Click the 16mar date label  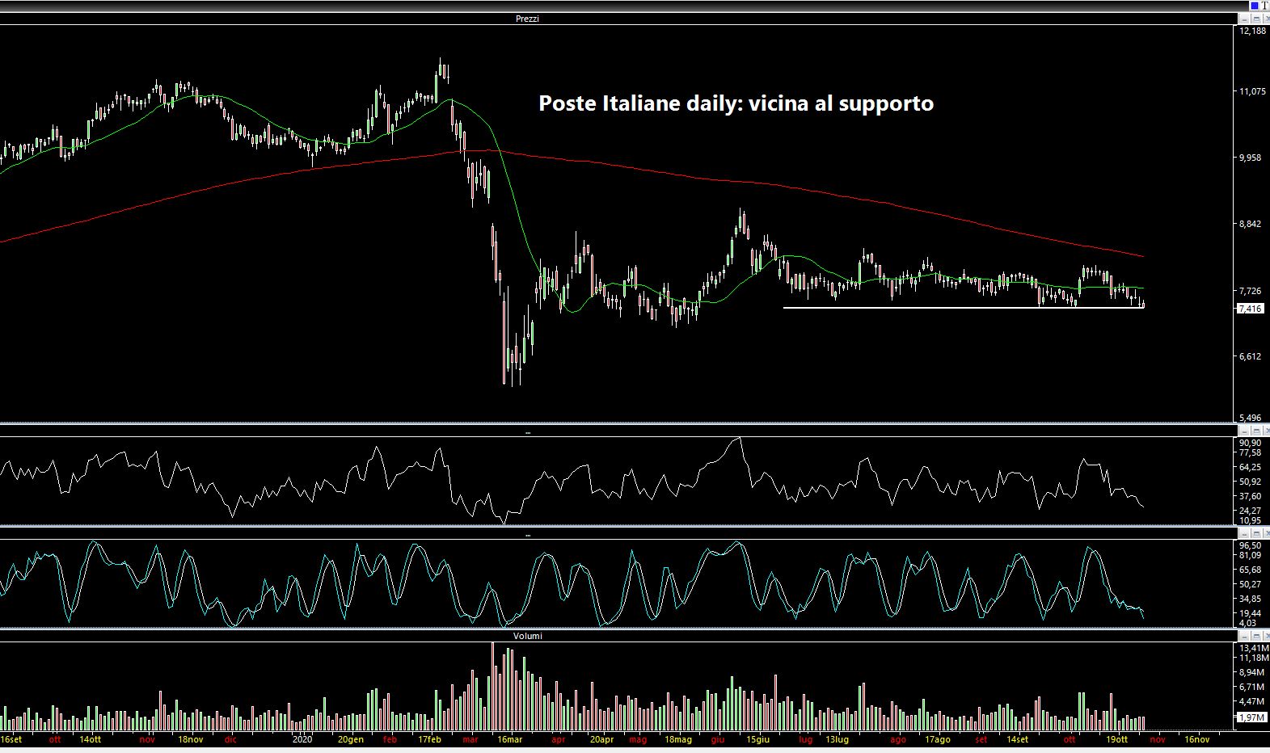pos(509,739)
